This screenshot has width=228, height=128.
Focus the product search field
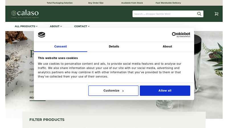tap(164, 14)
